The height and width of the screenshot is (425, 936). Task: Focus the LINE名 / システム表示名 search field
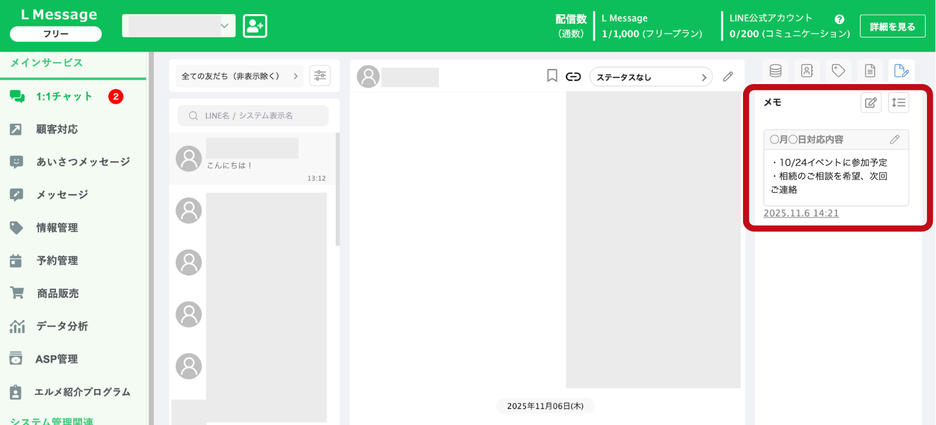pyautogui.click(x=253, y=116)
